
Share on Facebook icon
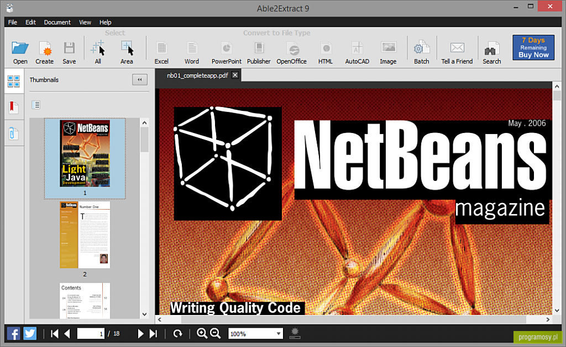(x=13, y=334)
